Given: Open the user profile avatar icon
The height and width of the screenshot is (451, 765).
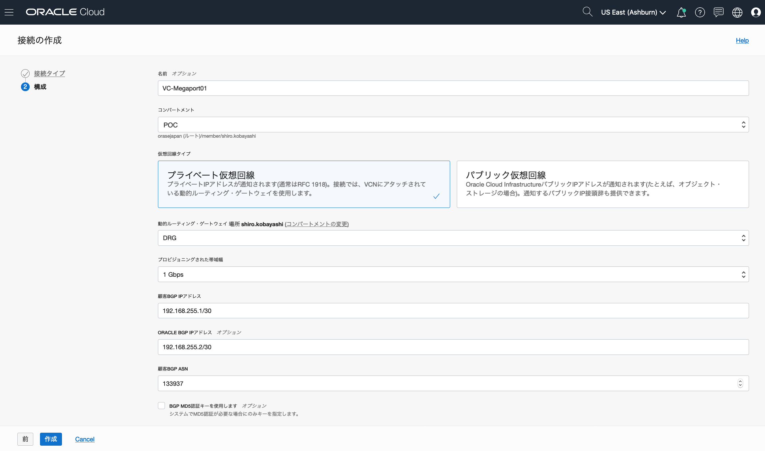Looking at the screenshot, I should click(756, 12).
